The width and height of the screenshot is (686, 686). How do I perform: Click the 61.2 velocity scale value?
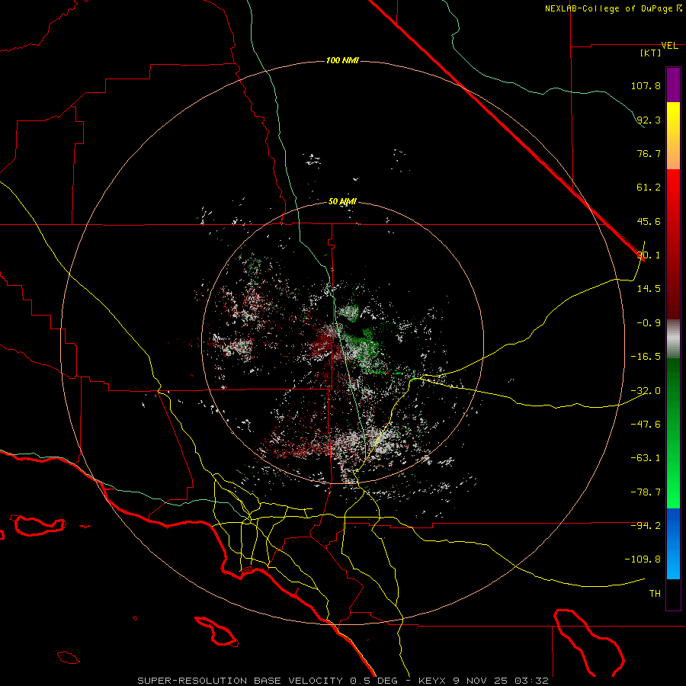coord(649,188)
